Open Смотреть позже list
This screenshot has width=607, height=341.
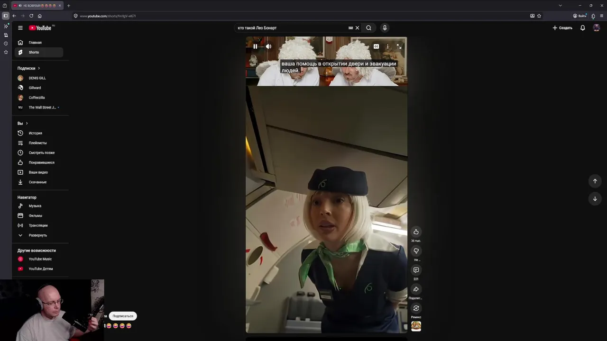pyautogui.click(x=39, y=153)
